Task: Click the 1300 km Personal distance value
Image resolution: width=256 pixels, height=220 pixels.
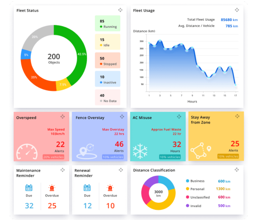Action: [222, 189]
